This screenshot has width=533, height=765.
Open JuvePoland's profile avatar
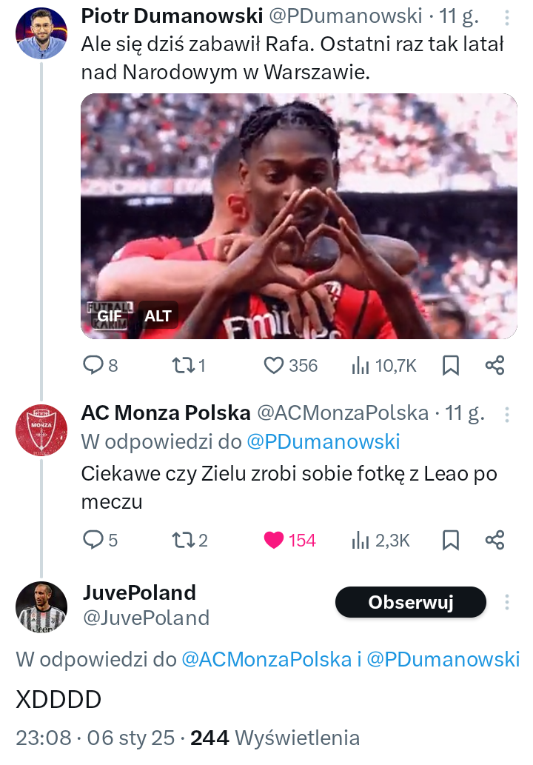coord(41,607)
